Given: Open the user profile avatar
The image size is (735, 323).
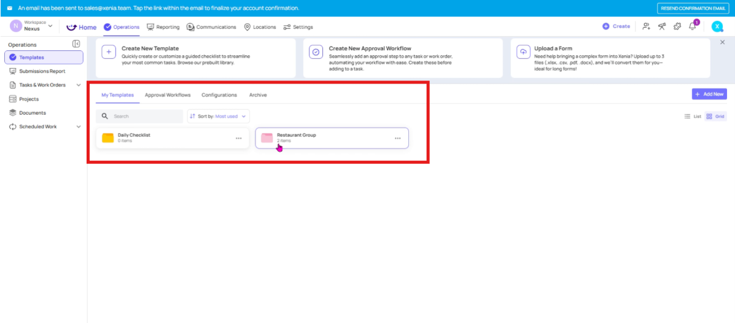Looking at the screenshot, I should 717,26.
